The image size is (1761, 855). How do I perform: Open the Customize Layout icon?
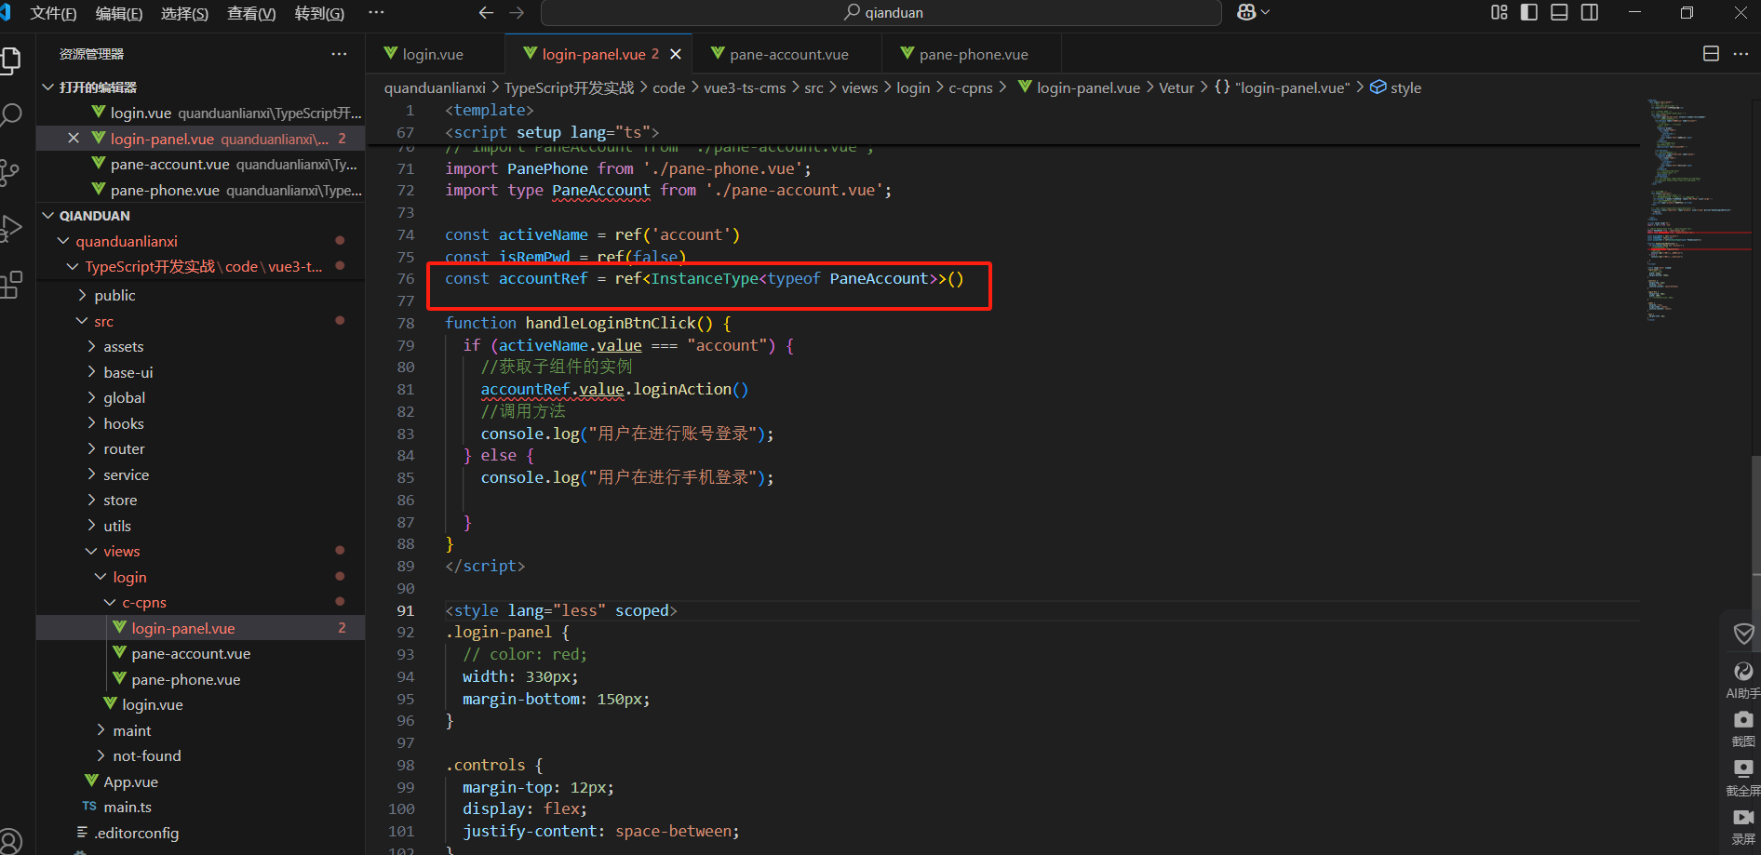pyautogui.click(x=1499, y=12)
